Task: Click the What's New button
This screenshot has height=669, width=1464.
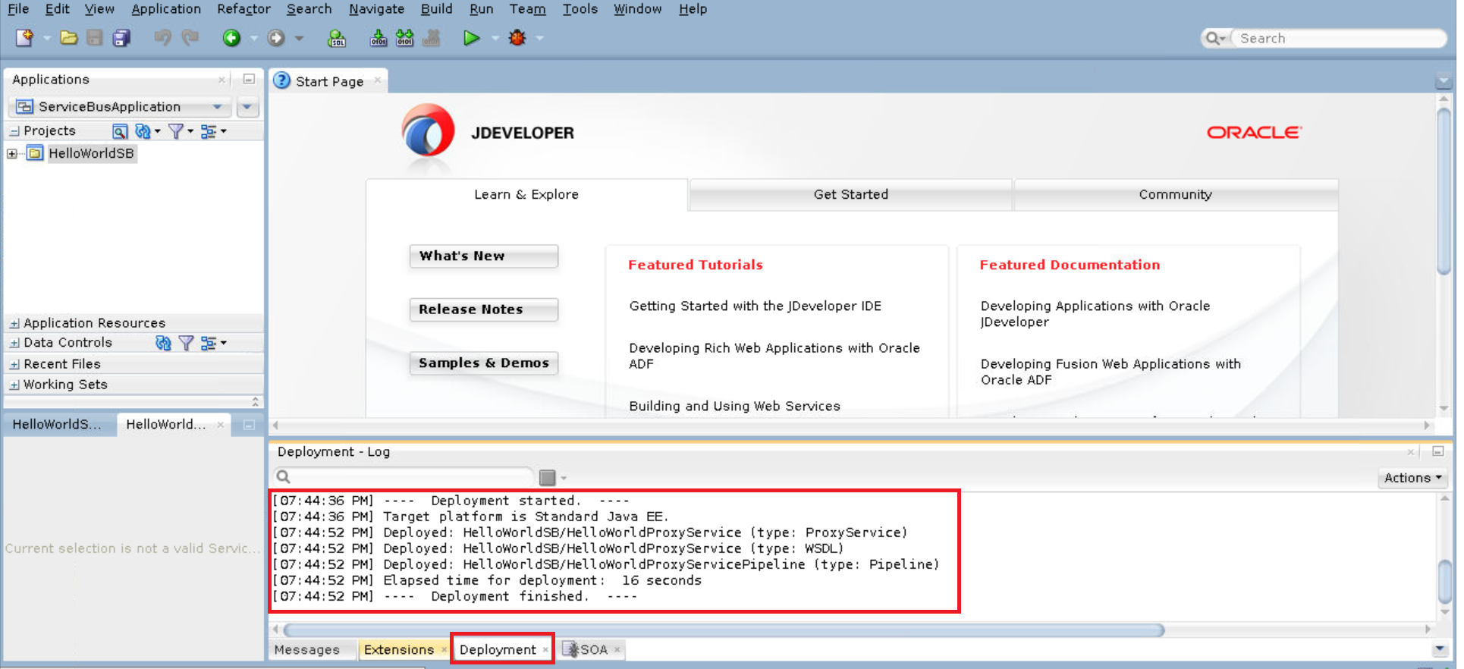Action: pos(484,256)
